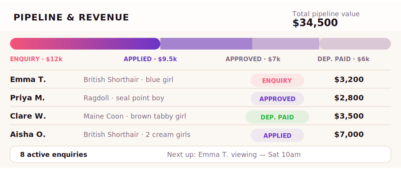Select Clare W. customer name
This screenshot has height=169, width=401.
[28, 116]
